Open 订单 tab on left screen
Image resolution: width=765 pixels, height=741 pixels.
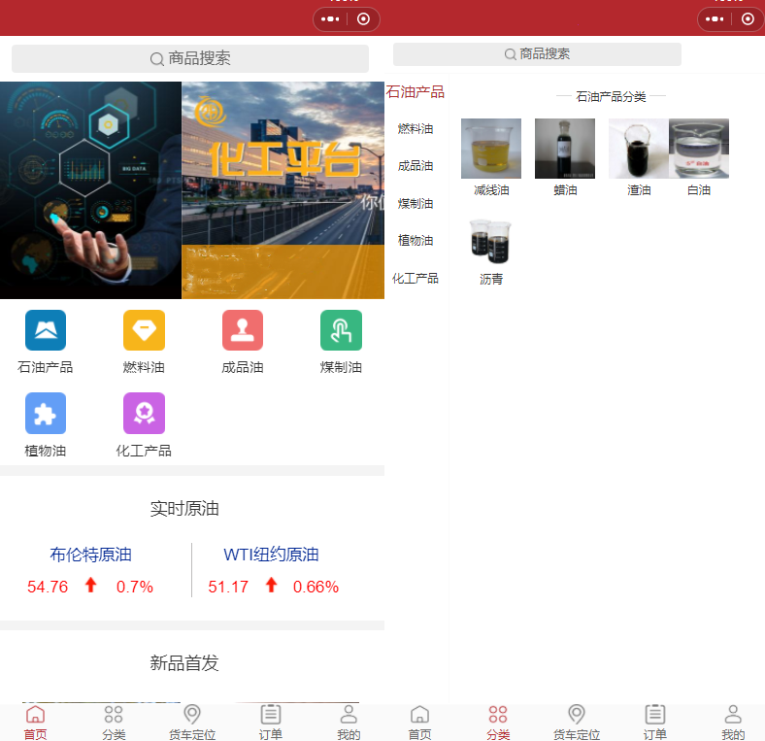pos(270,723)
